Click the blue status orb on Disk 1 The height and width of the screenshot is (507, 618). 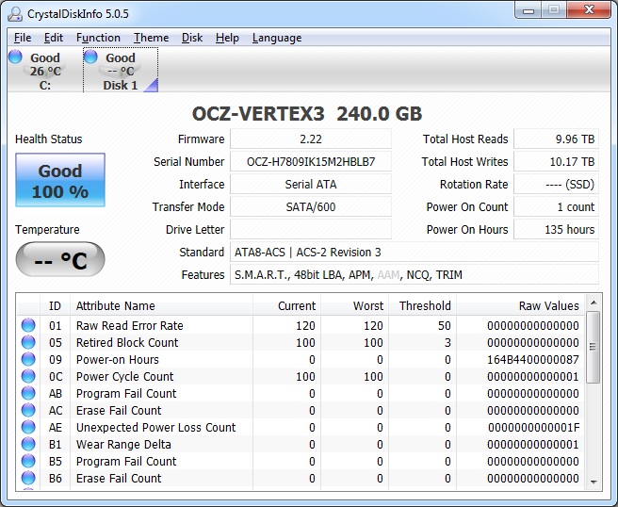point(90,57)
